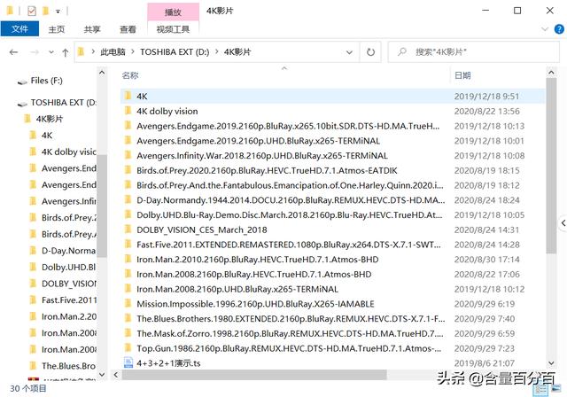Select the The.Blues.Brothers.1980 folder in list
Viewport: 567px width, 397px height.
tap(291, 318)
